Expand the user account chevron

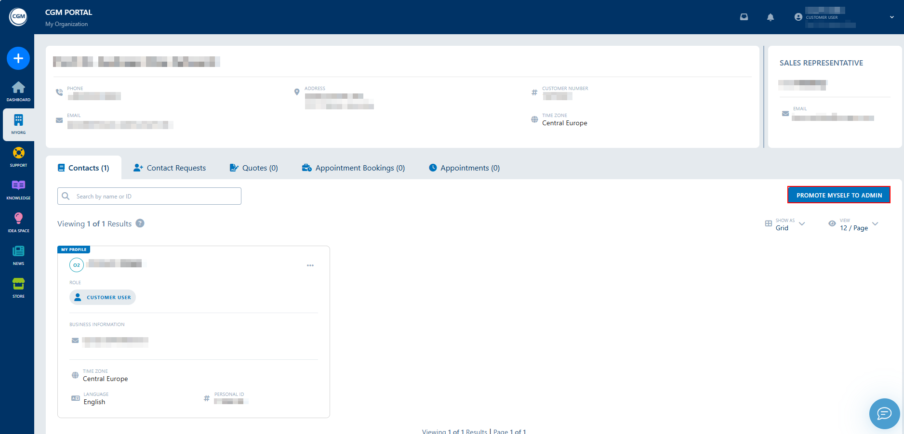pos(892,17)
